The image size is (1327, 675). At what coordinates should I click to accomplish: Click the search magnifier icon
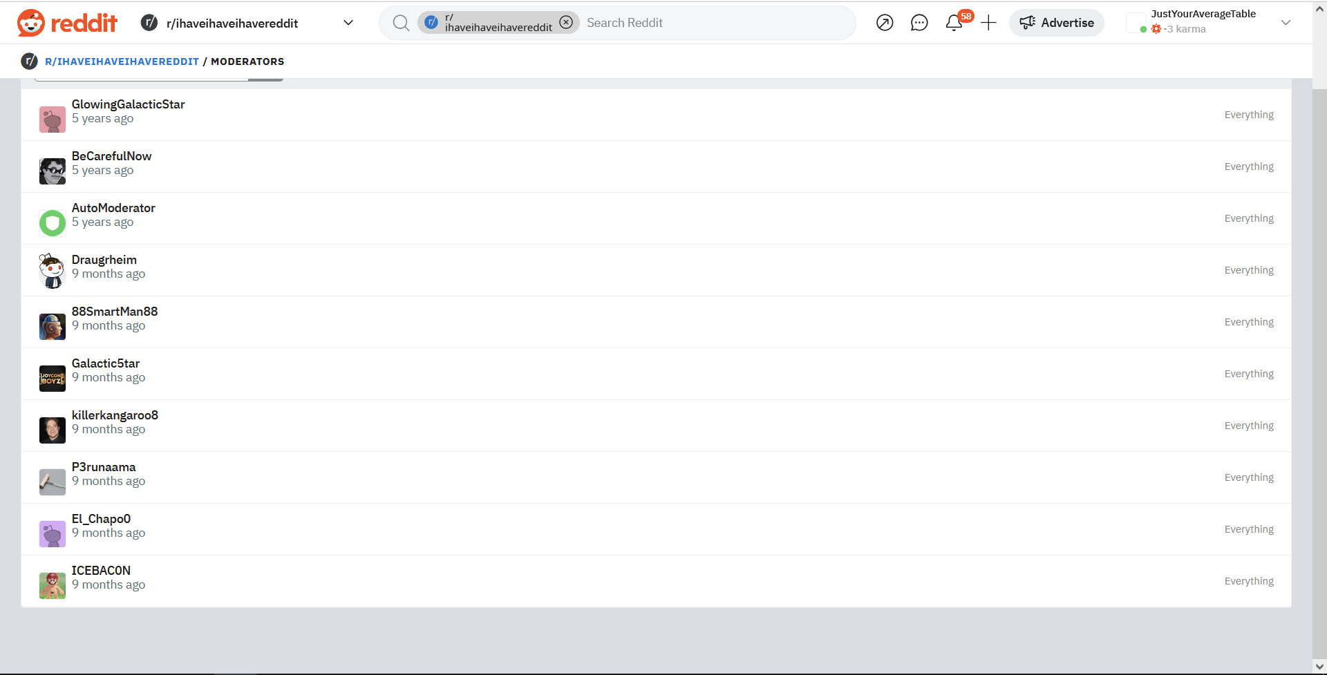pos(401,23)
